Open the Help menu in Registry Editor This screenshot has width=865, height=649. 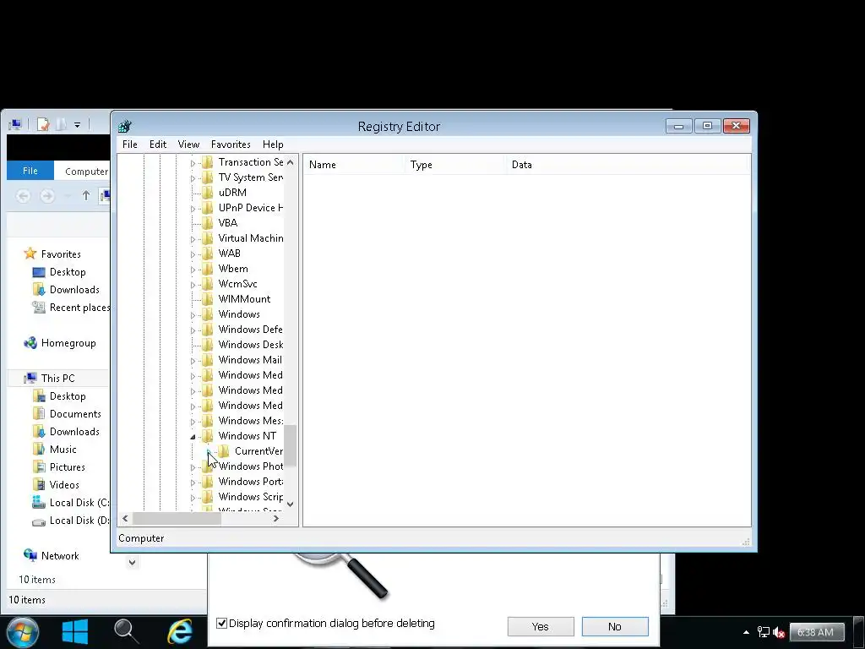coord(273,144)
